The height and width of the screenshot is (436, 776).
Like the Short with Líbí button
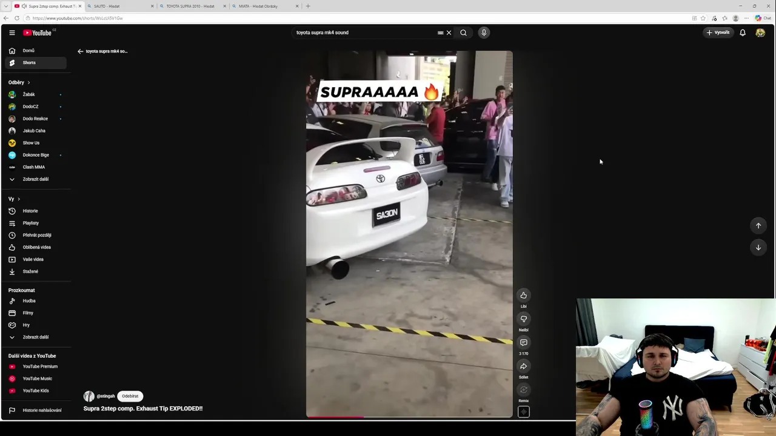pos(524,296)
